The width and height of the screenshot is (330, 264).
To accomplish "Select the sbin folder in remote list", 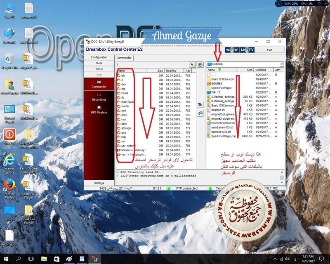I will pyautogui.click(x=156, y=124).
